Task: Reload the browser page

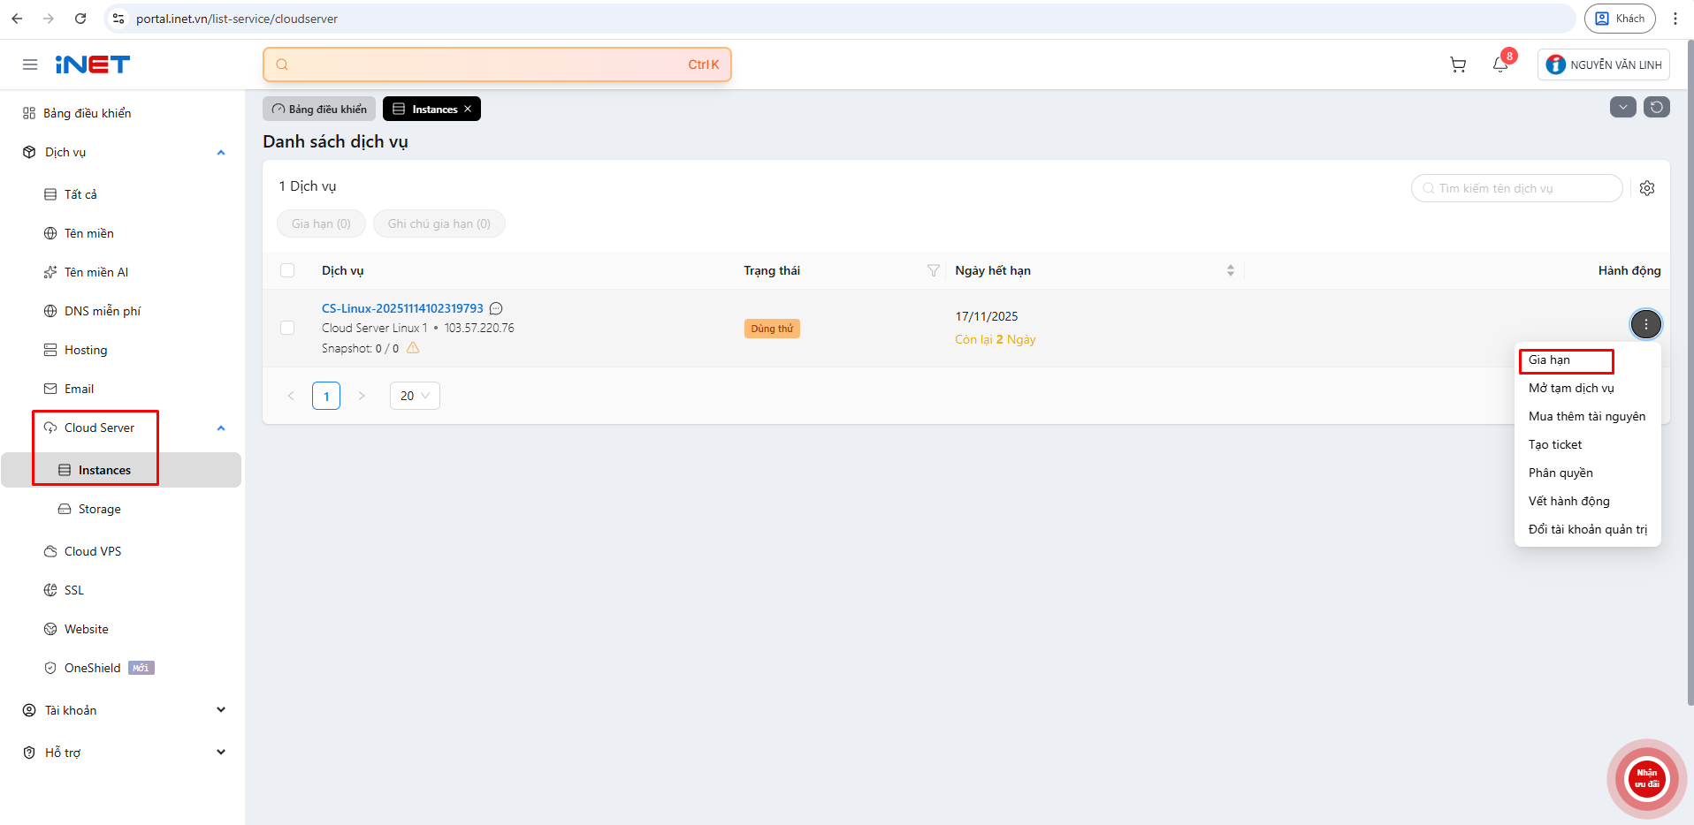Action: 80,19
